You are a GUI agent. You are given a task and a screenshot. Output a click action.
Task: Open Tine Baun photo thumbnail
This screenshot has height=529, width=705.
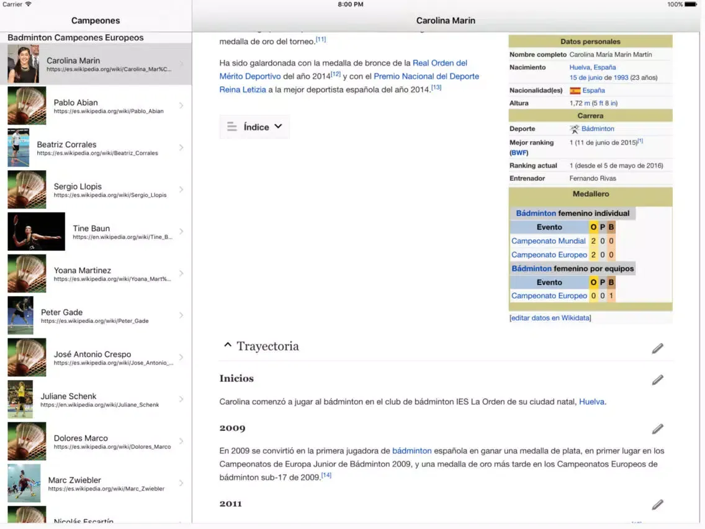36,231
